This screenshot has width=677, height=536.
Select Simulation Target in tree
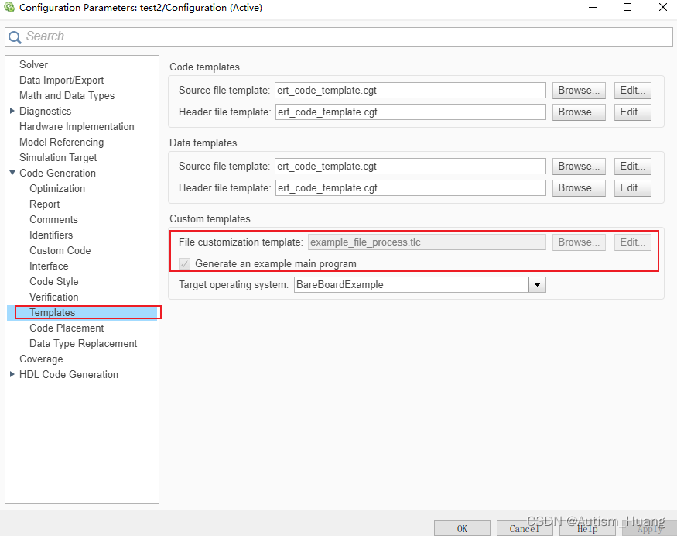point(58,158)
